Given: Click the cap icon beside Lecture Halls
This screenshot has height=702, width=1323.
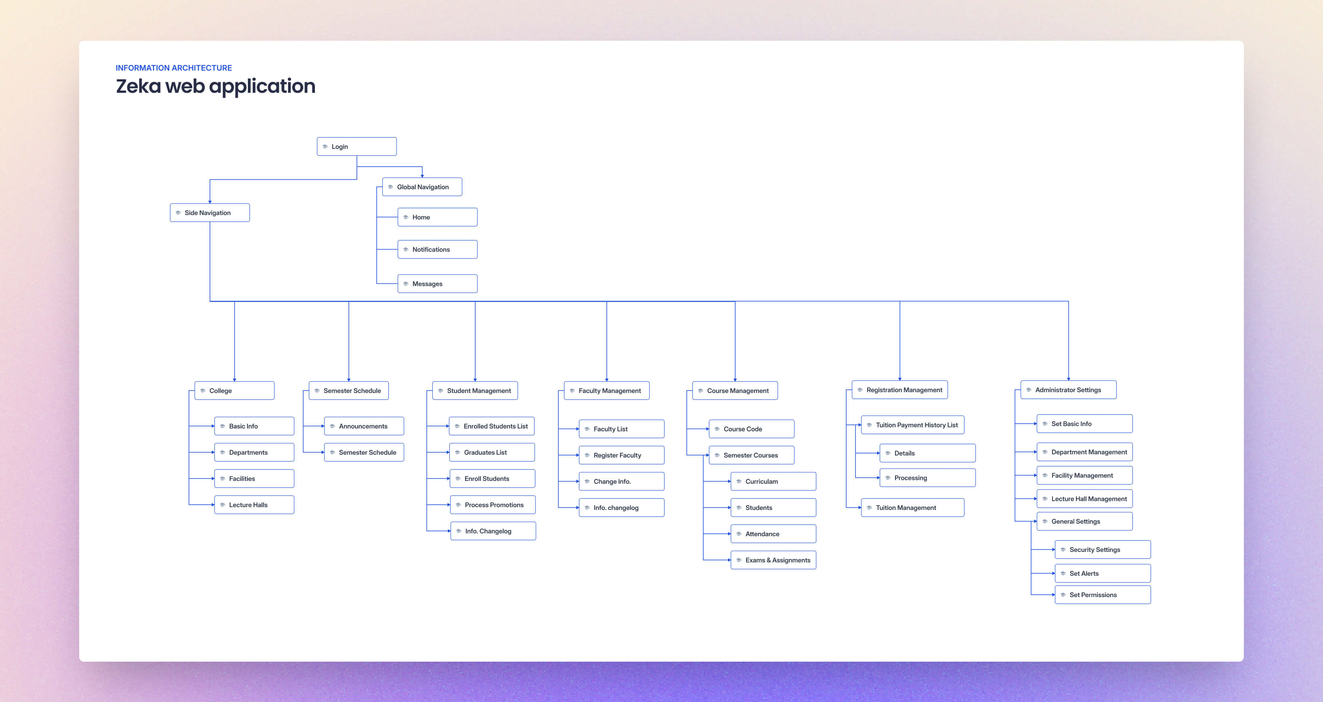Looking at the screenshot, I should click(222, 505).
